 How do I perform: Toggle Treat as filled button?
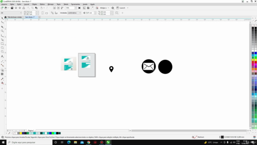tap(117, 13)
